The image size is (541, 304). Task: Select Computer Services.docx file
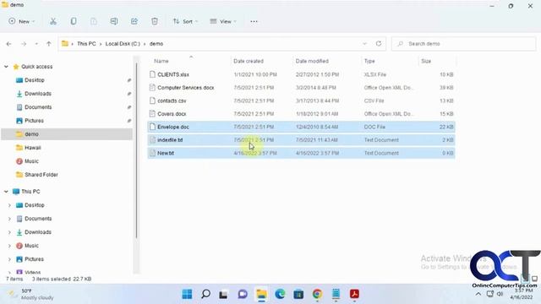pos(301,88)
